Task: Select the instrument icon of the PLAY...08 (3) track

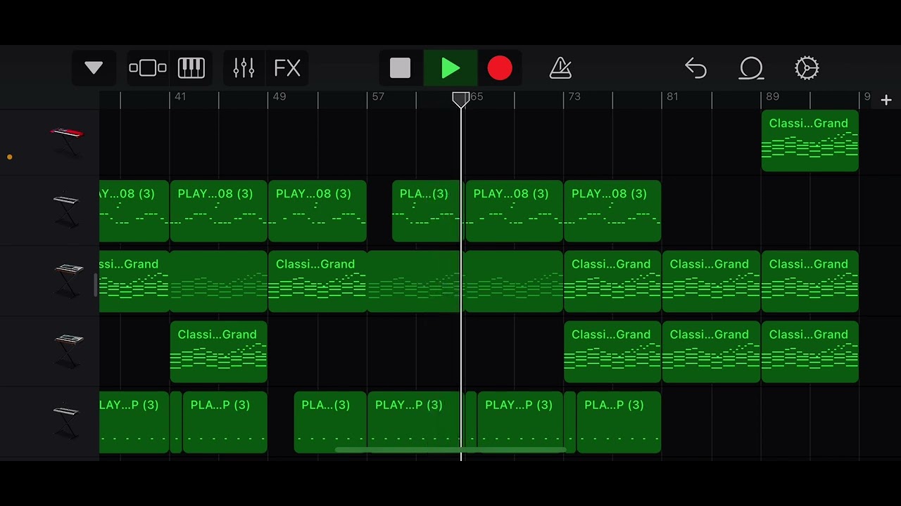Action: 67,211
